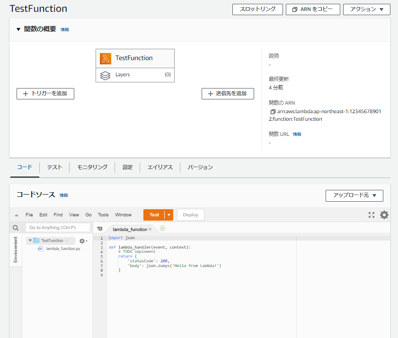Switch to the テスト tab
The image size is (398, 338).
point(54,168)
